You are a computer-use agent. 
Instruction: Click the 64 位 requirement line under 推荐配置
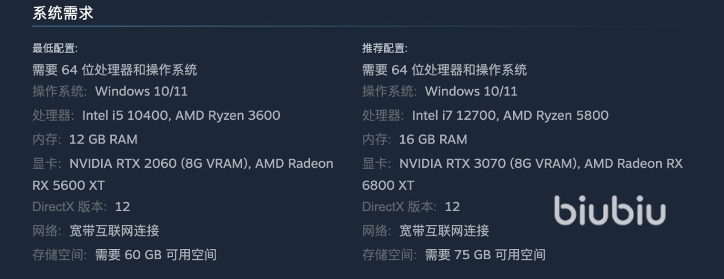coord(445,70)
